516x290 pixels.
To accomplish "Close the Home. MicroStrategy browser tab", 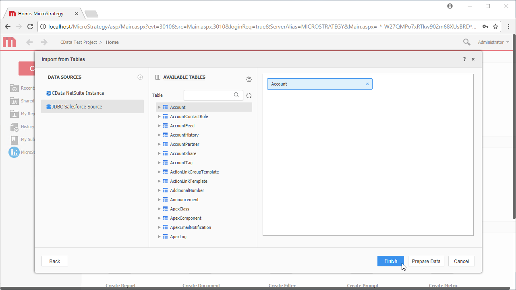I will coord(77,14).
